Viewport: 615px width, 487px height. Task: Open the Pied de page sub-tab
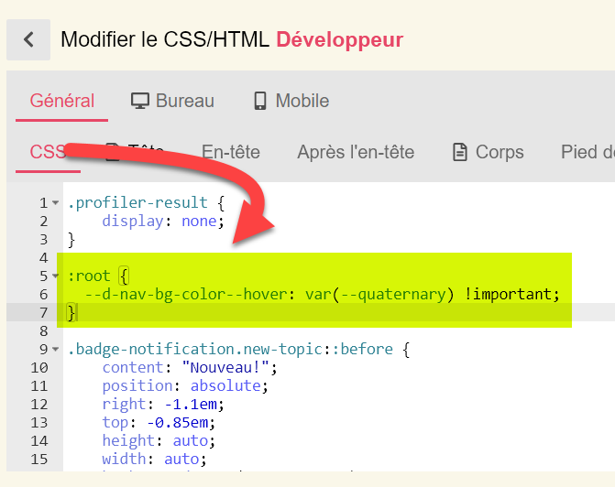(588, 152)
